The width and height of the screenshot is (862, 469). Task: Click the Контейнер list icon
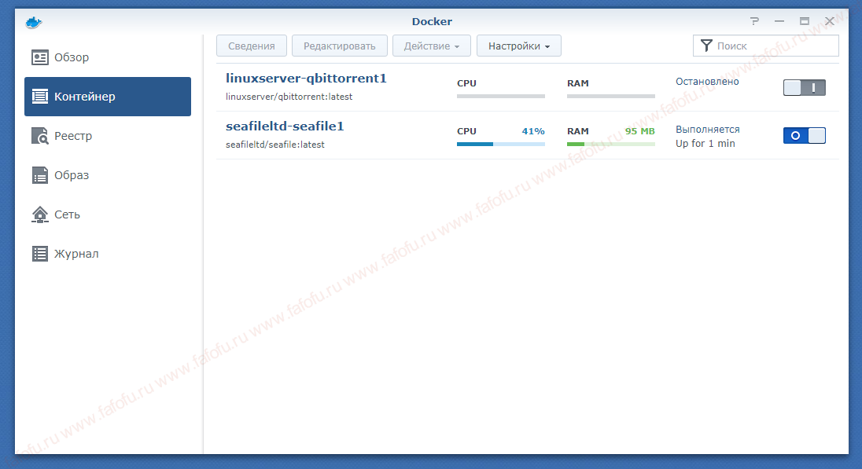39,97
